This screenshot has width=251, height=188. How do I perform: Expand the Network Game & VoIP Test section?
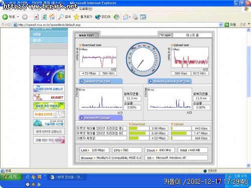click(170, 81)
